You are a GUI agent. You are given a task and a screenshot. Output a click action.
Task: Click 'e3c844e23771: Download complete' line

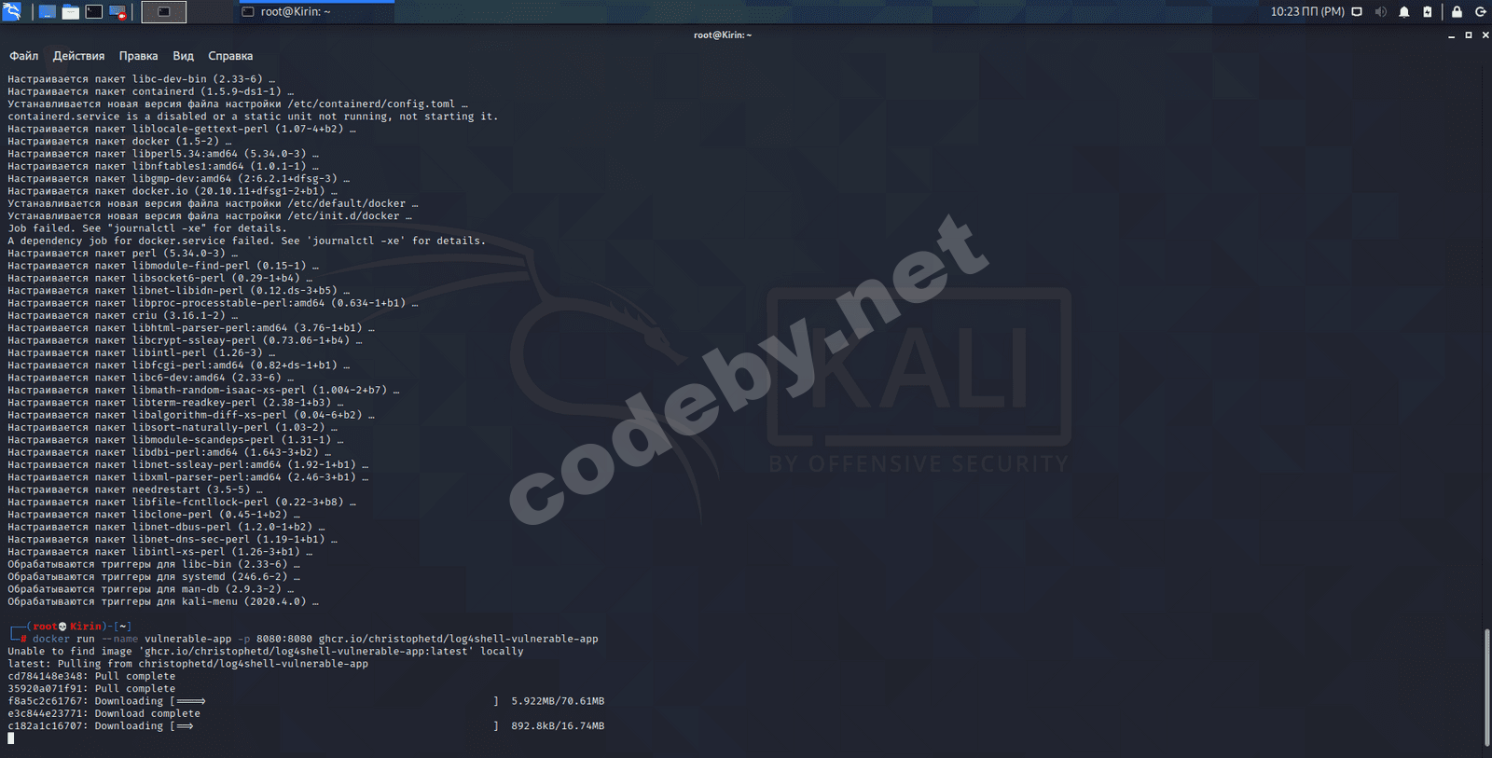pos(104,713)
